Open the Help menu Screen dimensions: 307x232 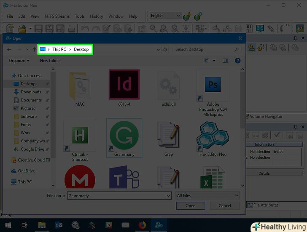point(133,16)
